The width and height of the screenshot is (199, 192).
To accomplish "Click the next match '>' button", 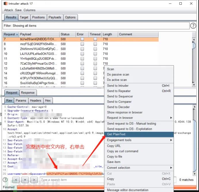I will [34, 180].
